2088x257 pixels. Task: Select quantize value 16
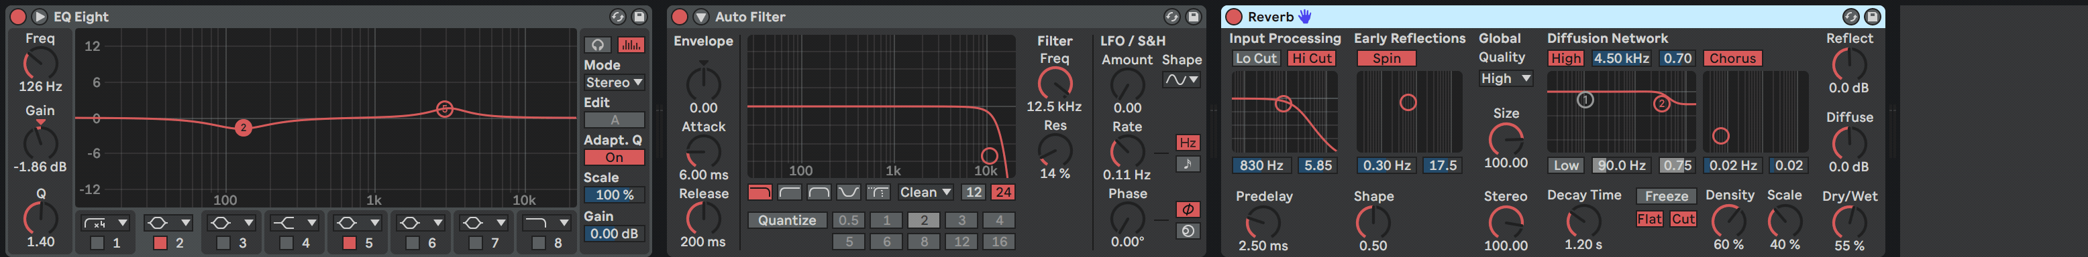(x=1000, y=242)
